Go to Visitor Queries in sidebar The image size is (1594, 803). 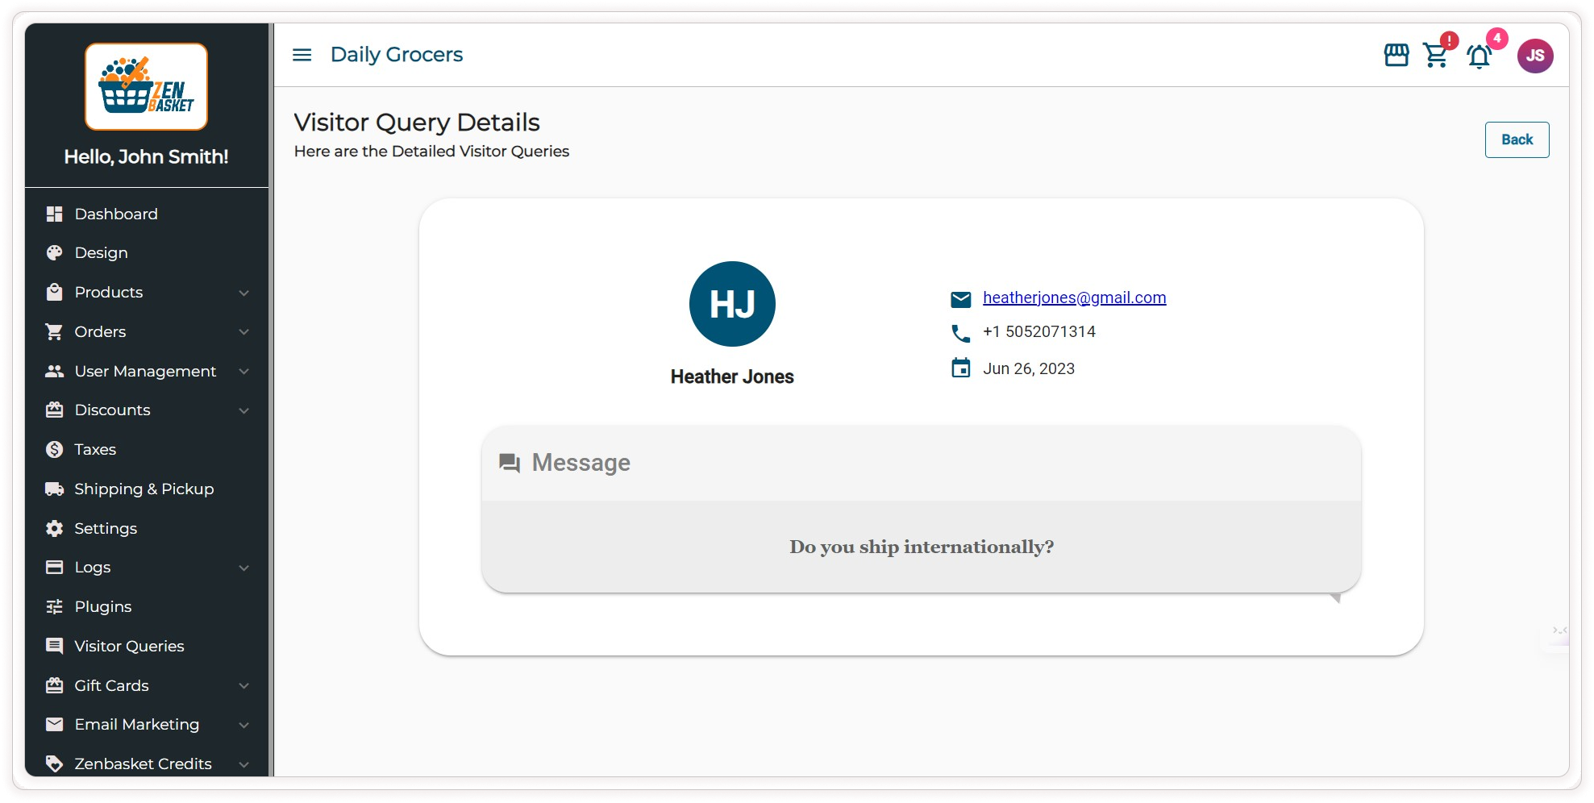[129, 646]
